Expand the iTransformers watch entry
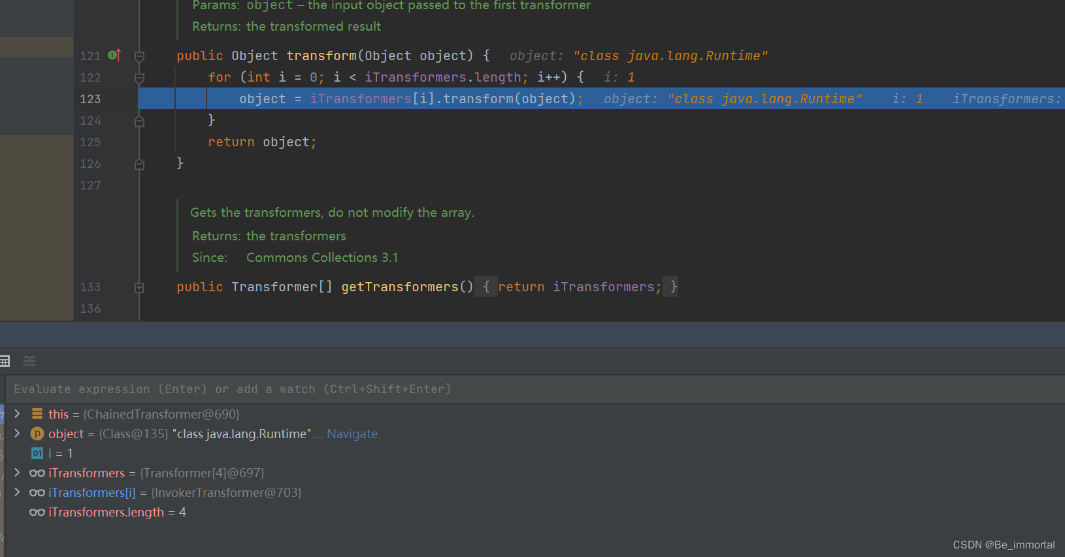Image resolution: width=1065 pixels, height=557 pixels. [18, 473]
